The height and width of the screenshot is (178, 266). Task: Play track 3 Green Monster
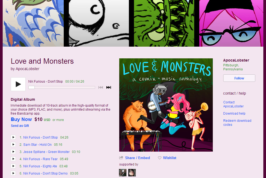tap(13, 152)
